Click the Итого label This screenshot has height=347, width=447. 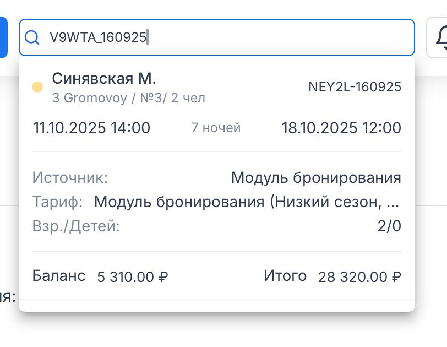[285, 275]
